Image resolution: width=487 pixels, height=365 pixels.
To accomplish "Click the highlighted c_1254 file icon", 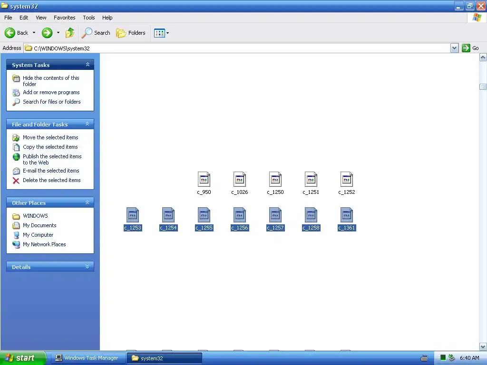I will (x=168, y=215).
